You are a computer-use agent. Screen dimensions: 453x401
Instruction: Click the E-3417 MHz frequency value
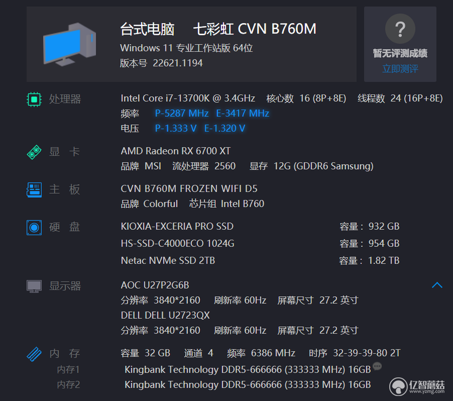[x=243, y=113]
